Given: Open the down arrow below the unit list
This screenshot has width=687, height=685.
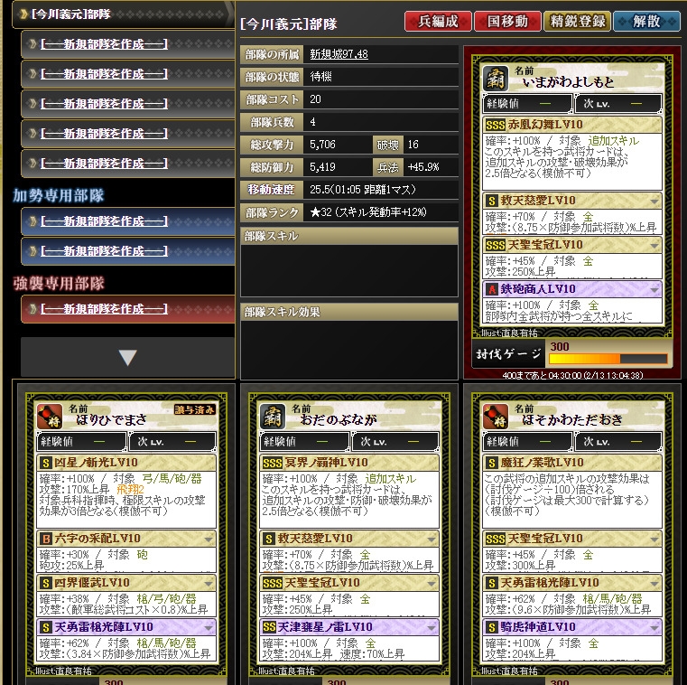Looking at the screenshot, I should [127, 357].
